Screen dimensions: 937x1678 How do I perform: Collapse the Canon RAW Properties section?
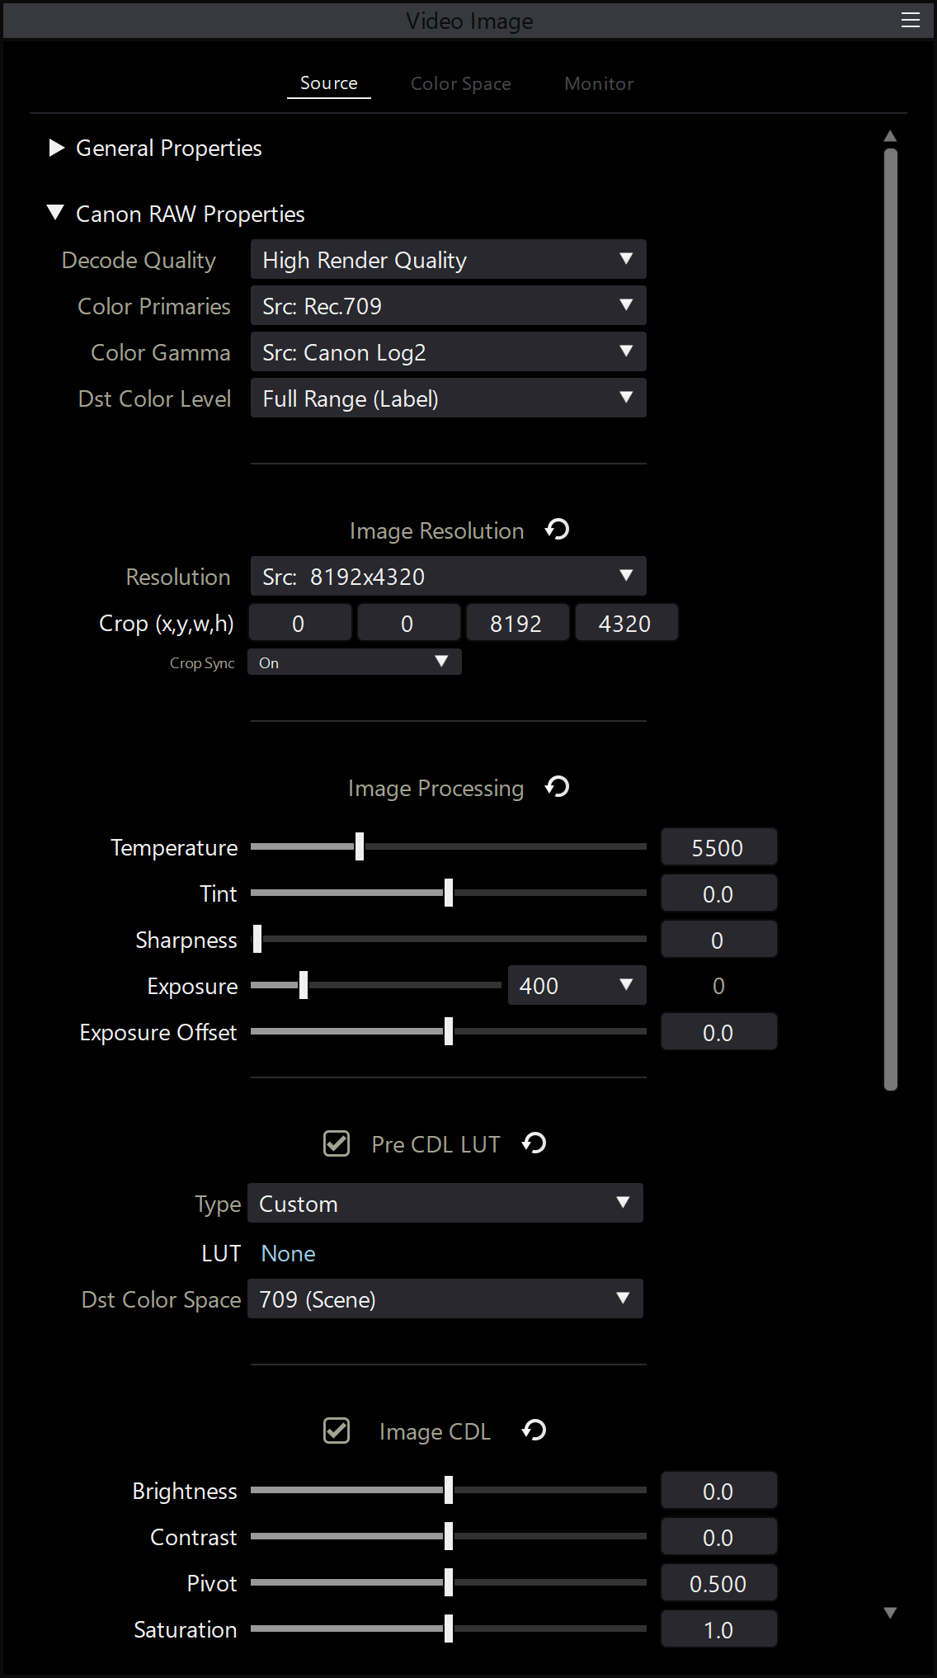(x=56, y=213)
